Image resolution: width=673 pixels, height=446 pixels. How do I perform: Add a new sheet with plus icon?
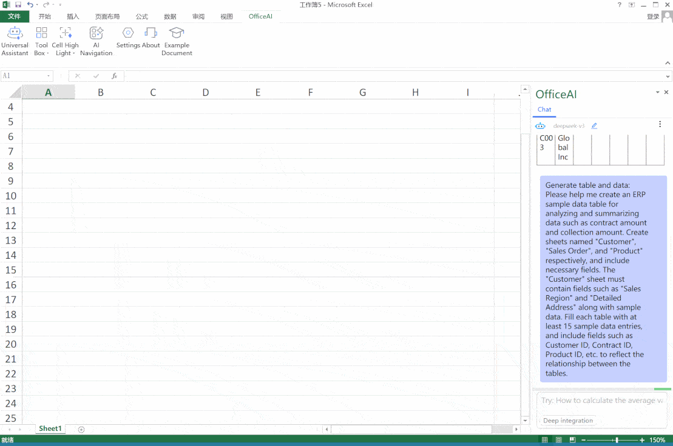(x=81, y=429)
